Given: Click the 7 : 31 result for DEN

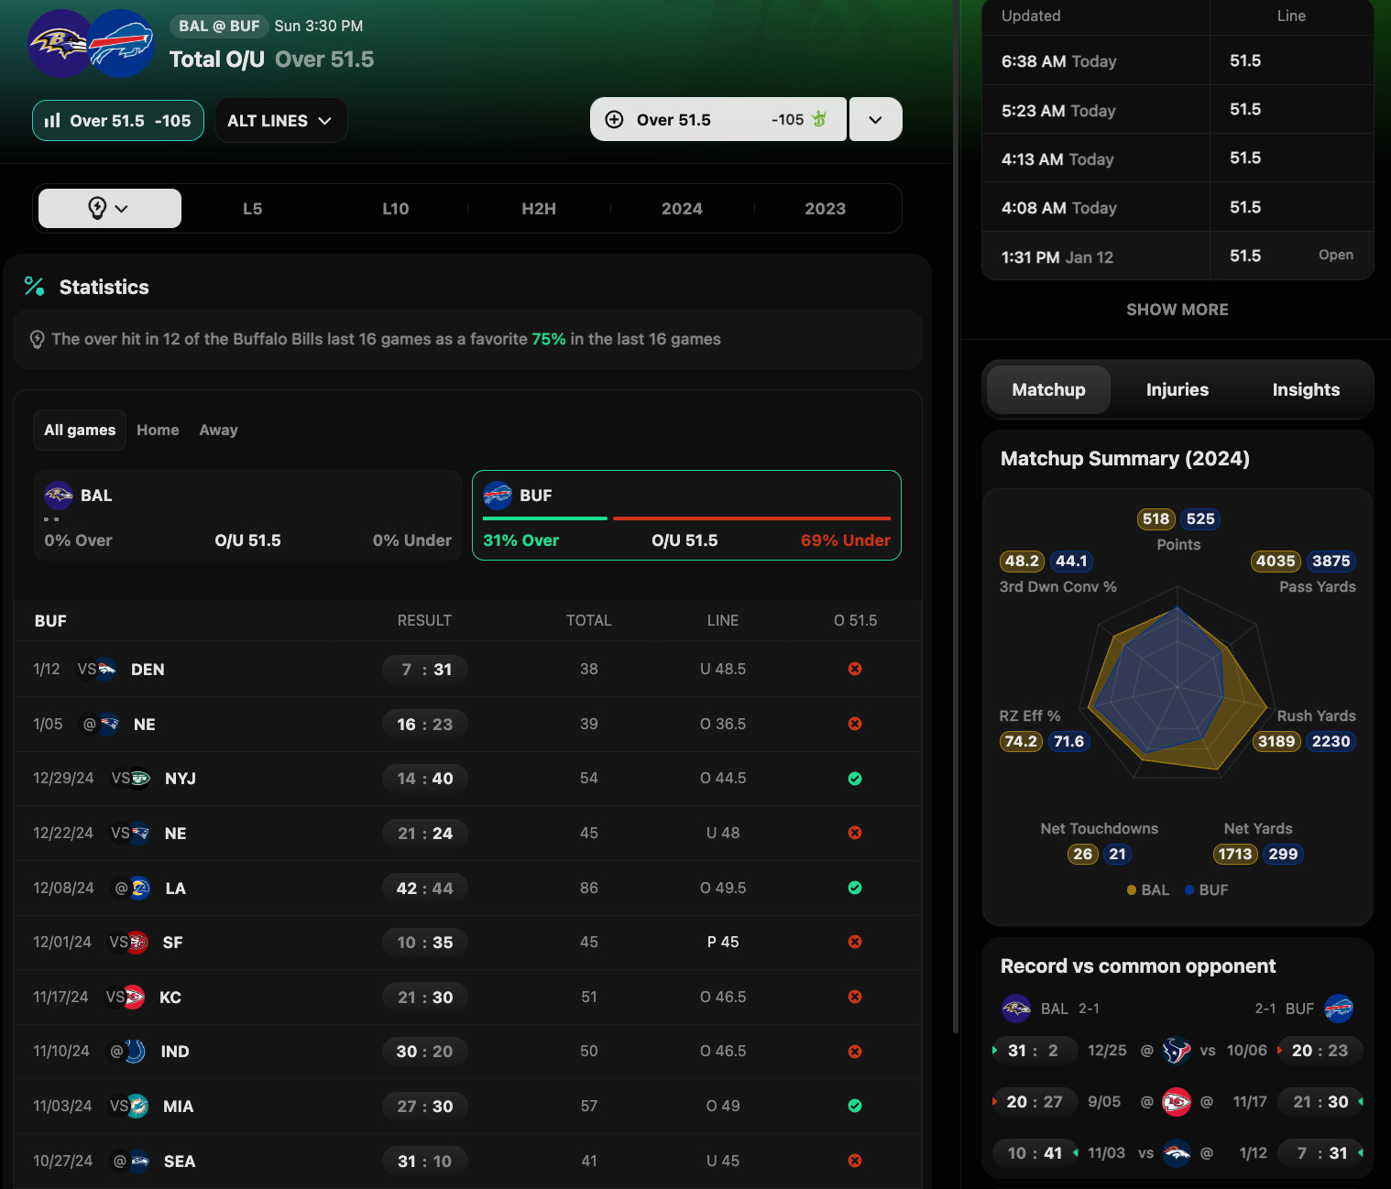Looking at the screenshot, I should 425,670.
